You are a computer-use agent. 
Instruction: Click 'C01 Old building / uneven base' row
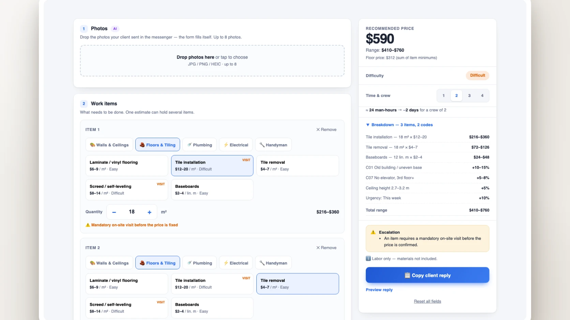427,168
